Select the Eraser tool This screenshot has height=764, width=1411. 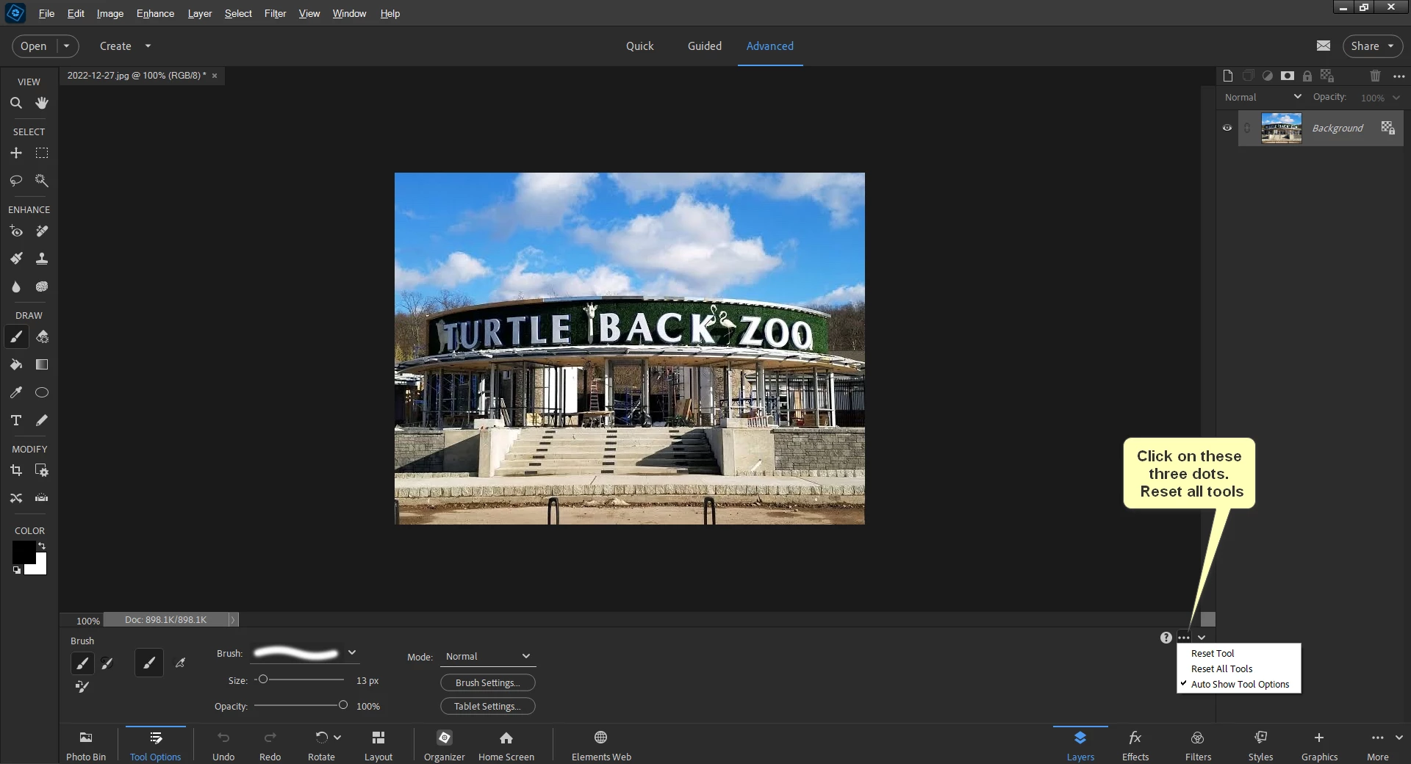42,336
